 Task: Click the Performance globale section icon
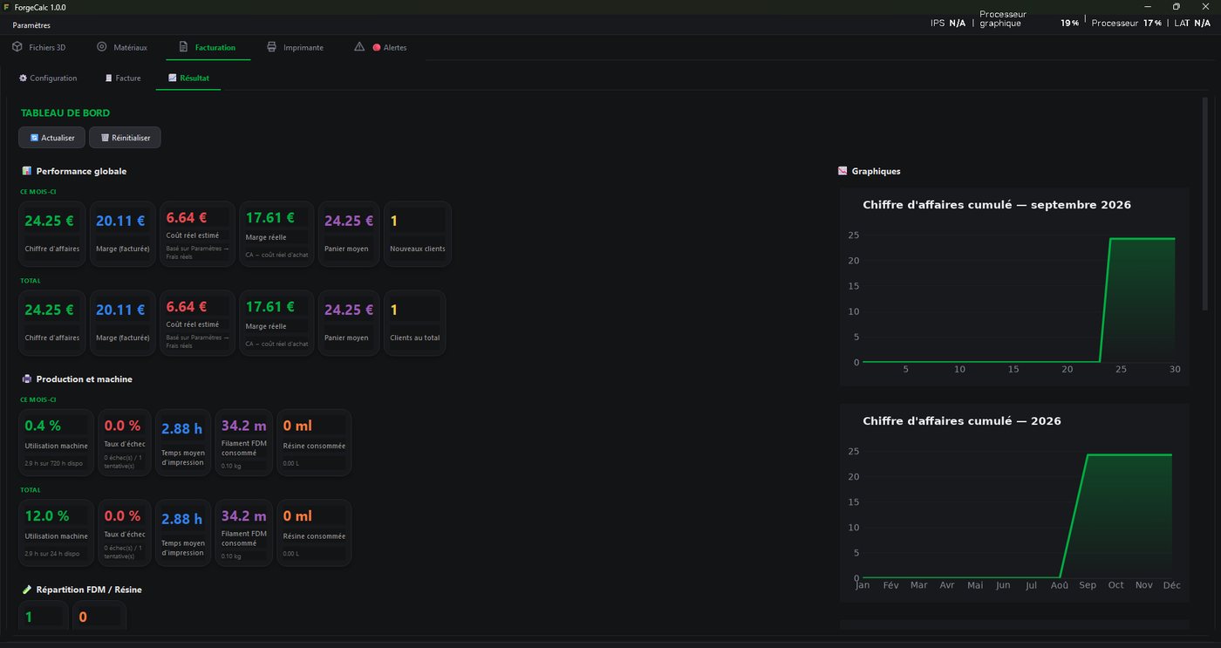[x=27, y=171]
